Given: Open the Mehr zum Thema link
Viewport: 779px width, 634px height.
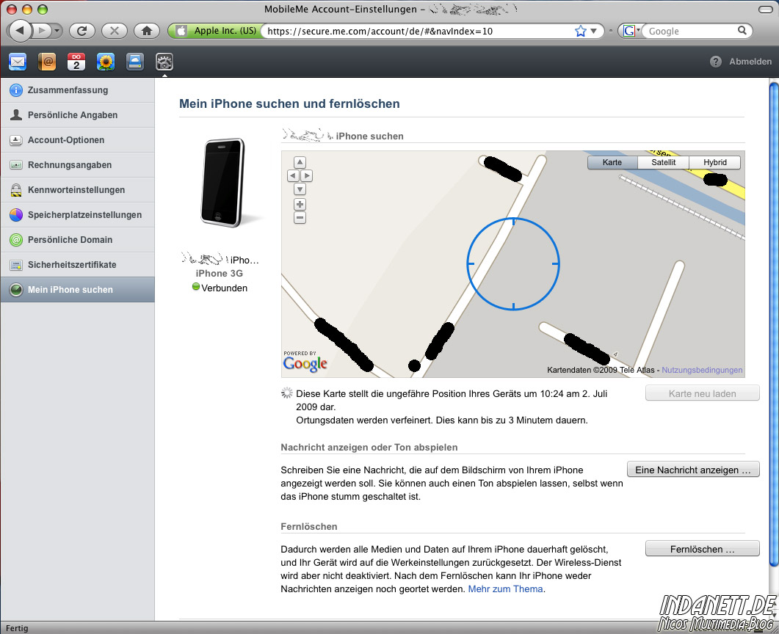Looking at the screenshot, I should click(x=505, y=589).
